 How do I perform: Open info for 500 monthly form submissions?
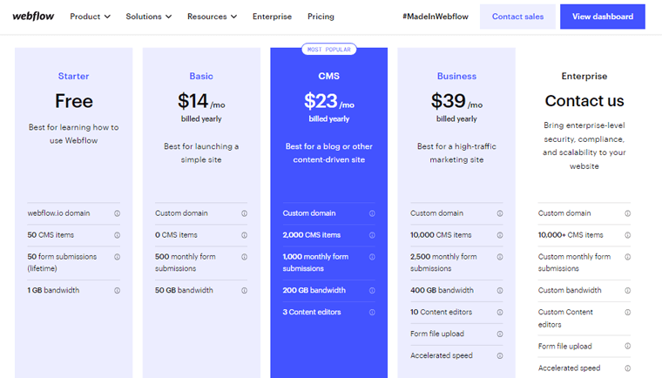244,257
